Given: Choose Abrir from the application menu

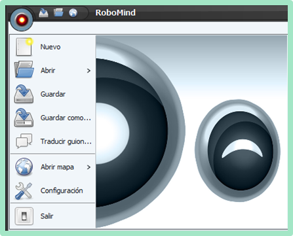Looking at the screenshot, I should tap(48, 71).
